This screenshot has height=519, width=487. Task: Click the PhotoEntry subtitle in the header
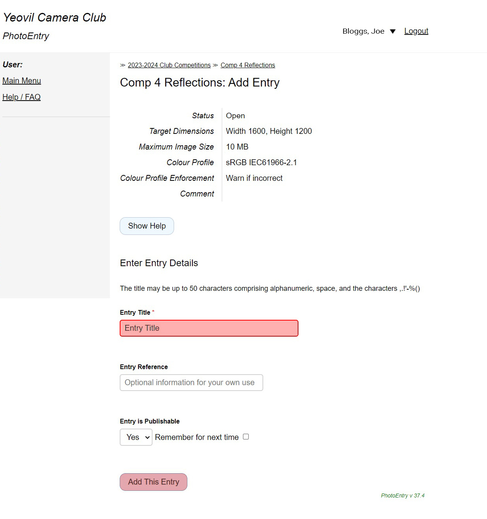(x=26, y=36)
